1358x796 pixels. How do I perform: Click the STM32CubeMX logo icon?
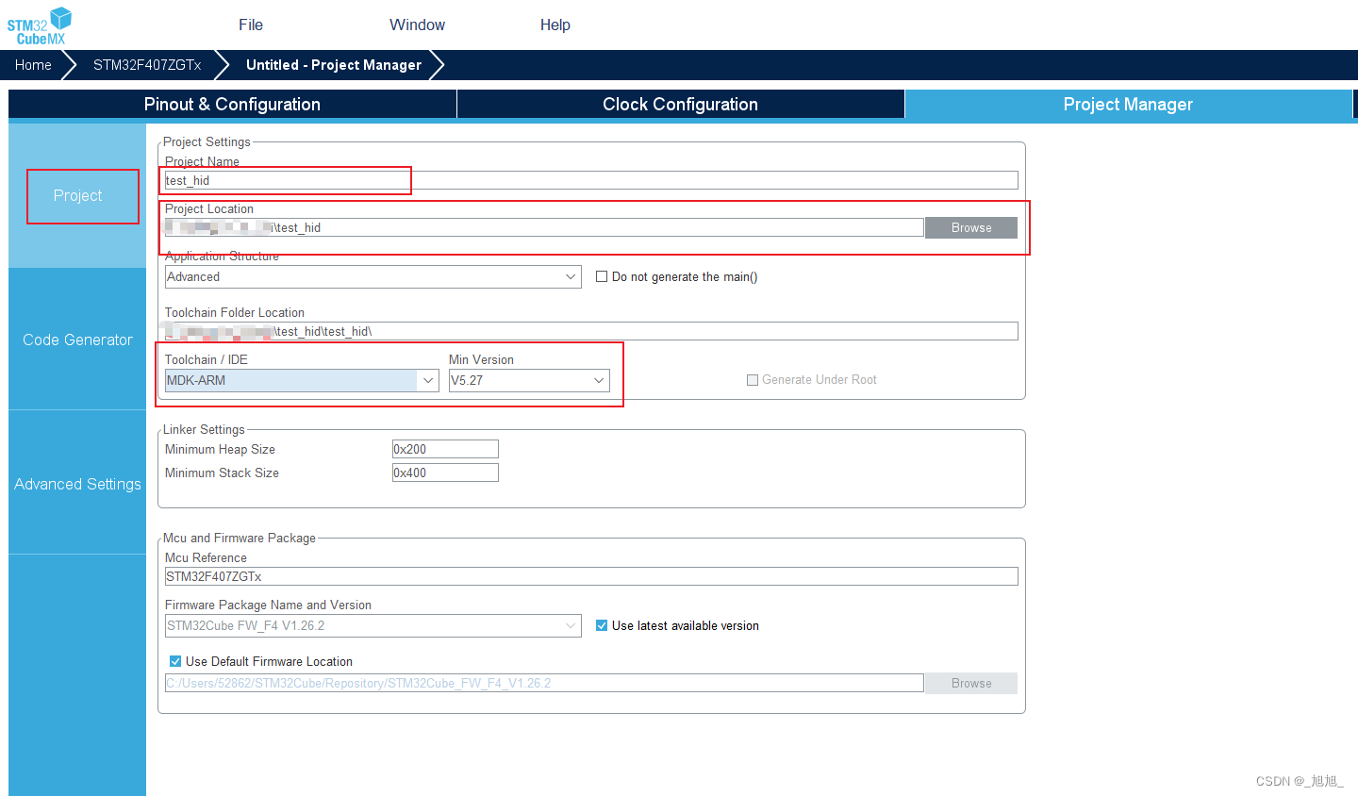click(40, 25)
